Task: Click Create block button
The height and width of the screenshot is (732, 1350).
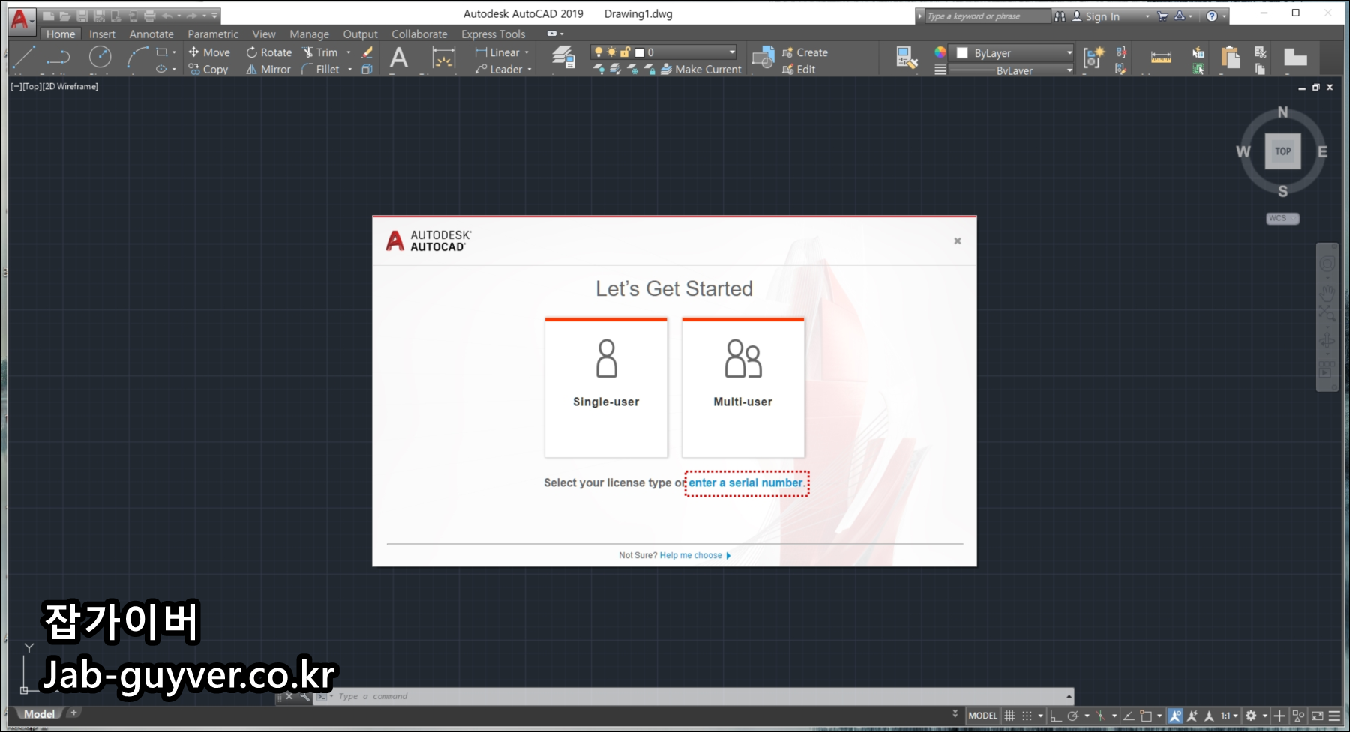Action: point(805,52)
